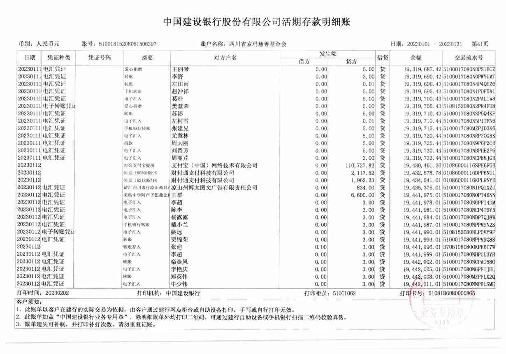The width and height of the screenshot is (506, 354).
Task: Click payer name 苏彭
Action: pos(177,114)
